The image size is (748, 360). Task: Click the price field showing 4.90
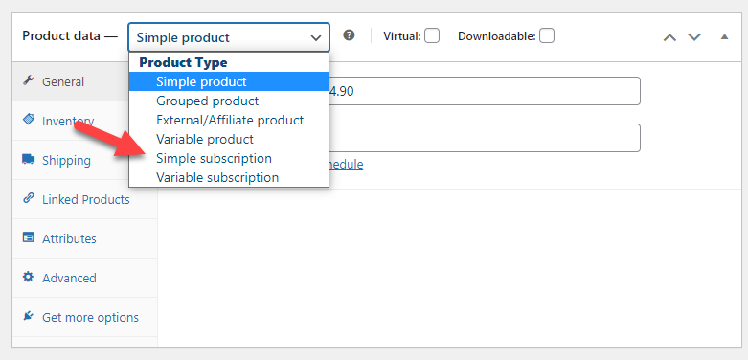485,91
